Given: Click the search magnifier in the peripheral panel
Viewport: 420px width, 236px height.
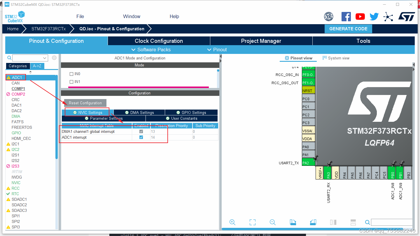Looking at the screenshot, I should pos(9,58).
